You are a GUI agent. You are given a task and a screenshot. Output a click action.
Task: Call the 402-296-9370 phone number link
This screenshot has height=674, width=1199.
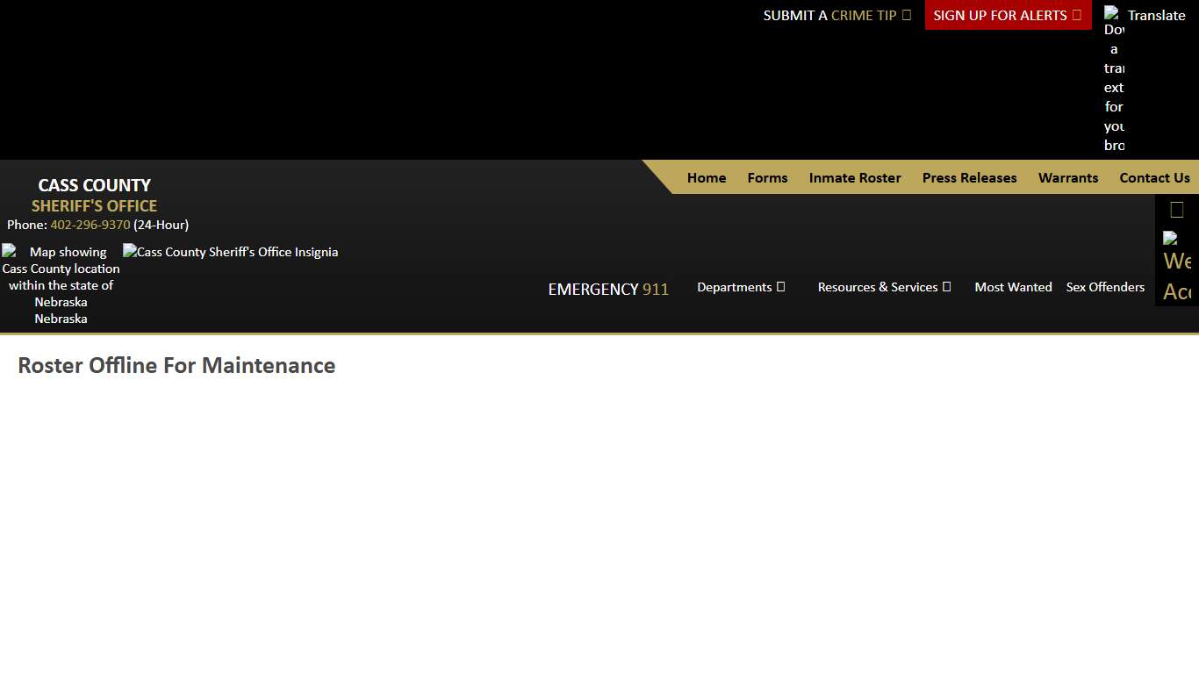[90, 225]
